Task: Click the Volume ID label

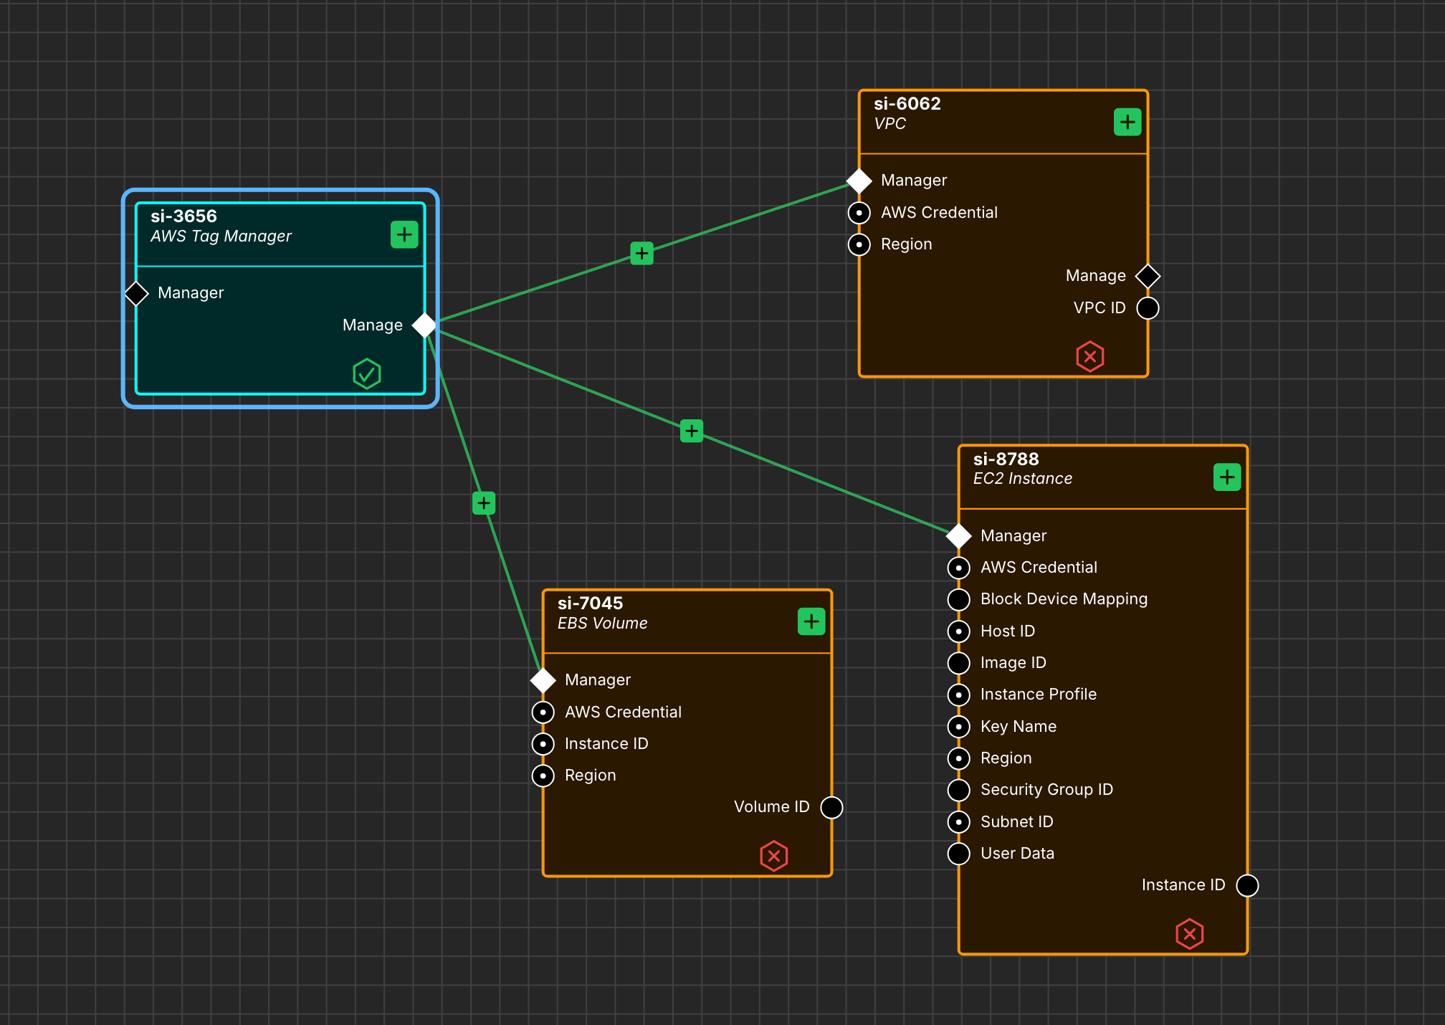Action: click(772, 807)
